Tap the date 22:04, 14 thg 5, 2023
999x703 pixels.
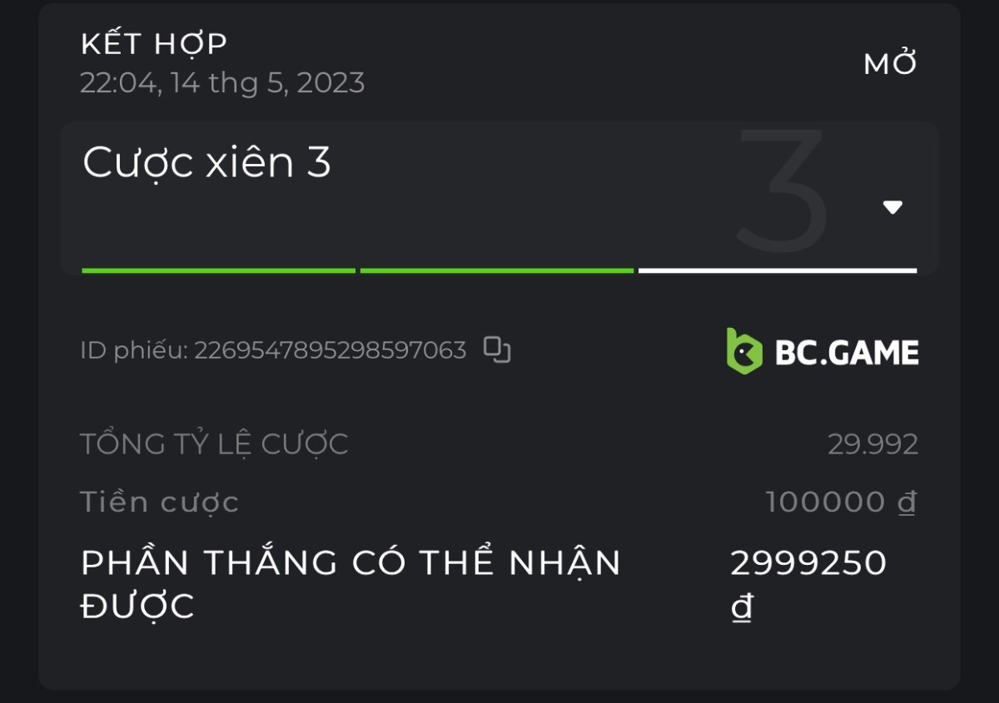pyautogui.click(x=222, y=83)
